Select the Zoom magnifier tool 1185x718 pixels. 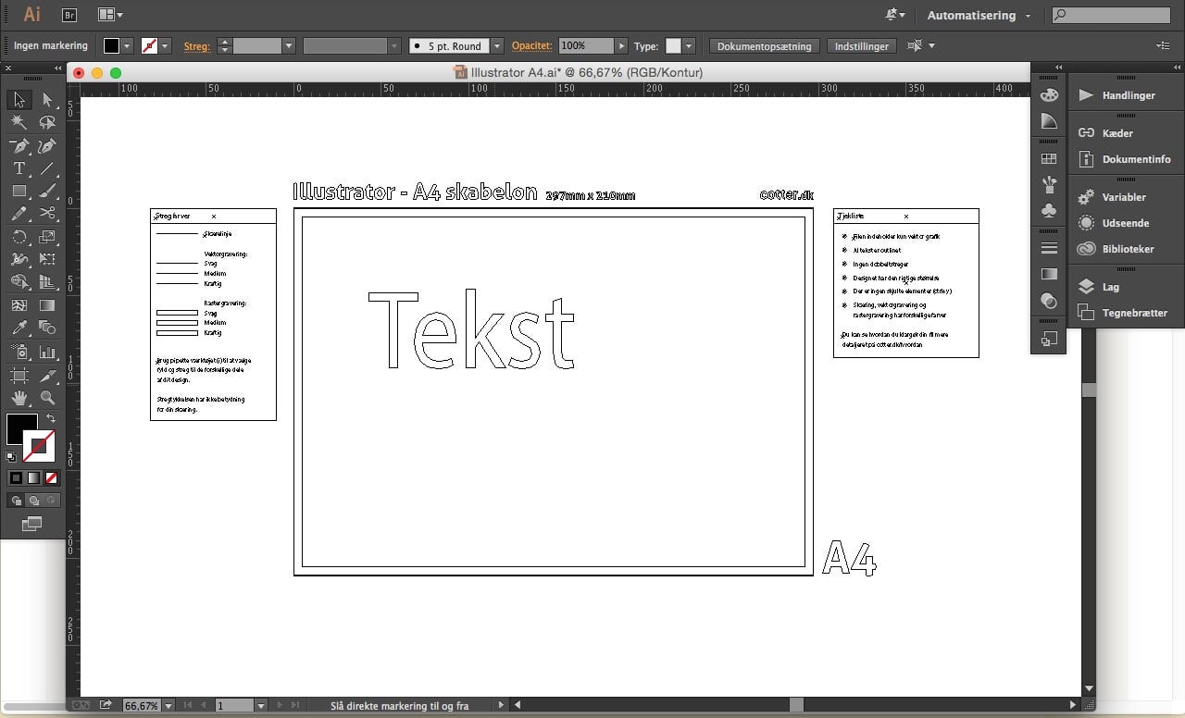[47, 398]
